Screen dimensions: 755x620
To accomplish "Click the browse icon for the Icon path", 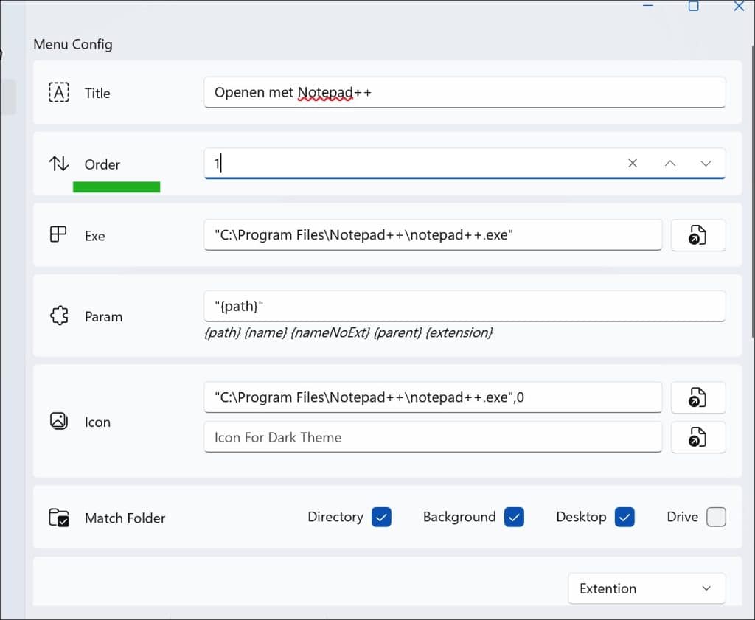I will click(x=697, y=398).
